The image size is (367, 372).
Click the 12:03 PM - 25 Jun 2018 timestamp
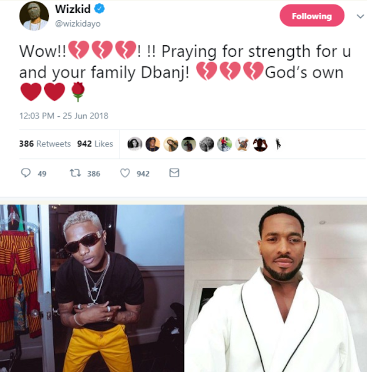[64, 116]
